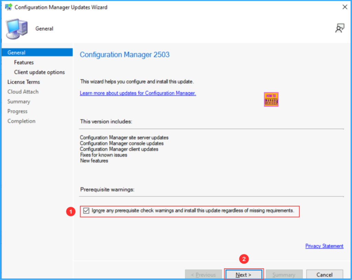This screenshot has height=280, width=352.
Task: Cancel the updates wizard
Action: point(324,275)
